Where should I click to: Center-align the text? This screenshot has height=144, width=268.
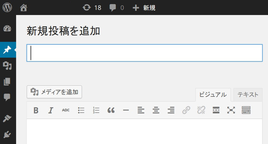156,110
